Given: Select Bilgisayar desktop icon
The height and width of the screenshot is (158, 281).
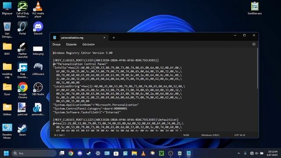Looking at the screenshot, I should 7,8.
